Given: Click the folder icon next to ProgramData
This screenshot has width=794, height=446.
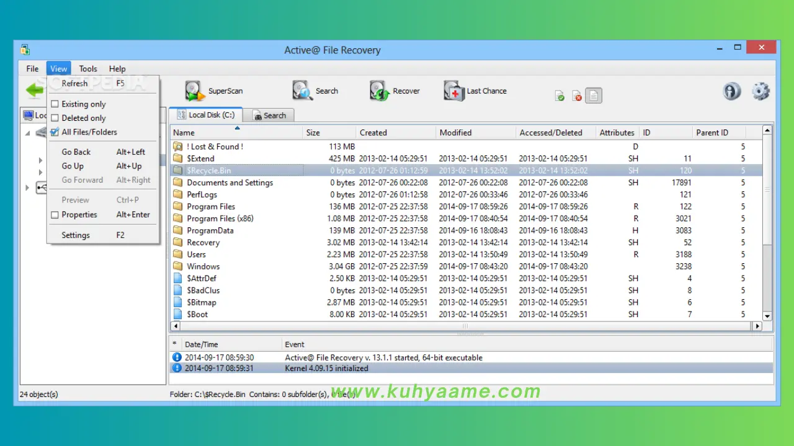Looking at the screenshot, I should [178, 230].
